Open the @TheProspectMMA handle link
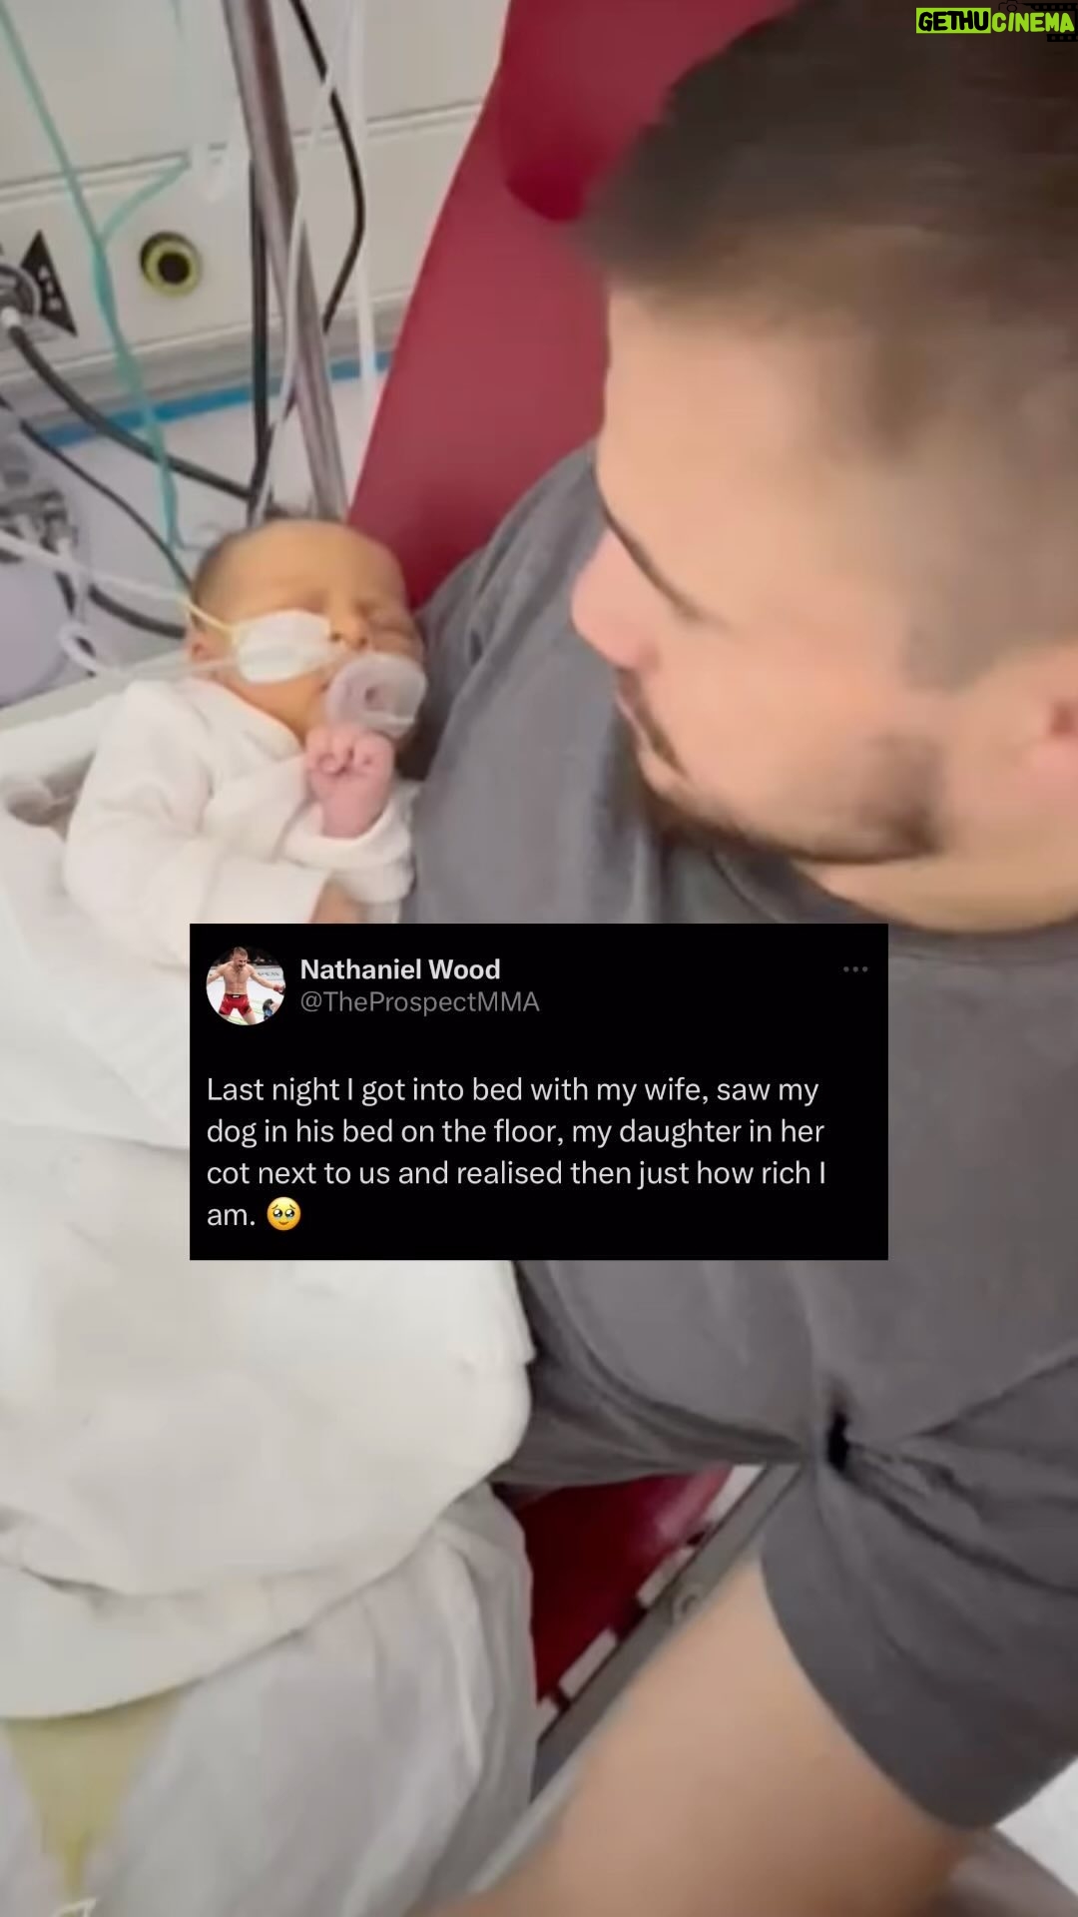Image resolution: width=1078 pixels, height=1917 pixels. [420, 1002]
